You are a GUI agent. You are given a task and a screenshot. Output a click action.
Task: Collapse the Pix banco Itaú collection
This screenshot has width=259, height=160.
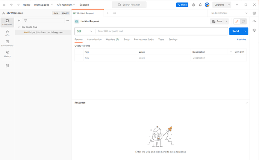point(19,27)
